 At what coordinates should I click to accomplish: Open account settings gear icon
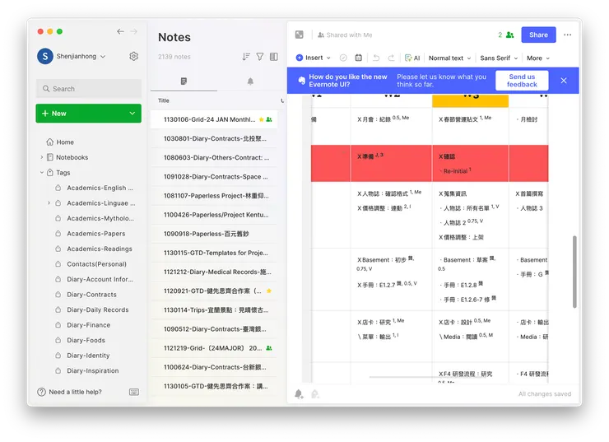tap(133, 56)
